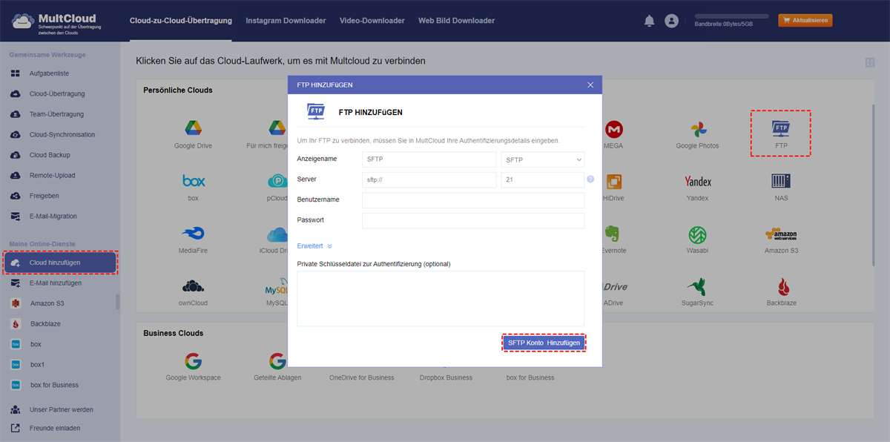Click the SugarSync cloud icon
This screenshot has height=442, width=890.
[x=697, y=287]
